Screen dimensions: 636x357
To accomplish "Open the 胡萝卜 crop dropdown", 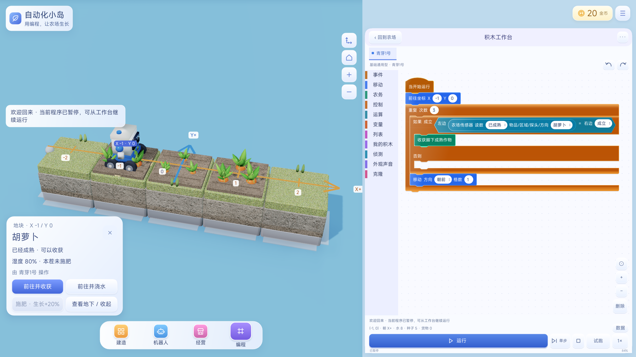I will pos(561,125).
